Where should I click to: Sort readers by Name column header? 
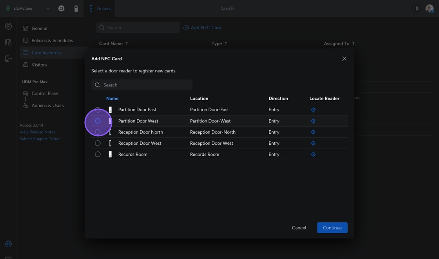[112, 99]
